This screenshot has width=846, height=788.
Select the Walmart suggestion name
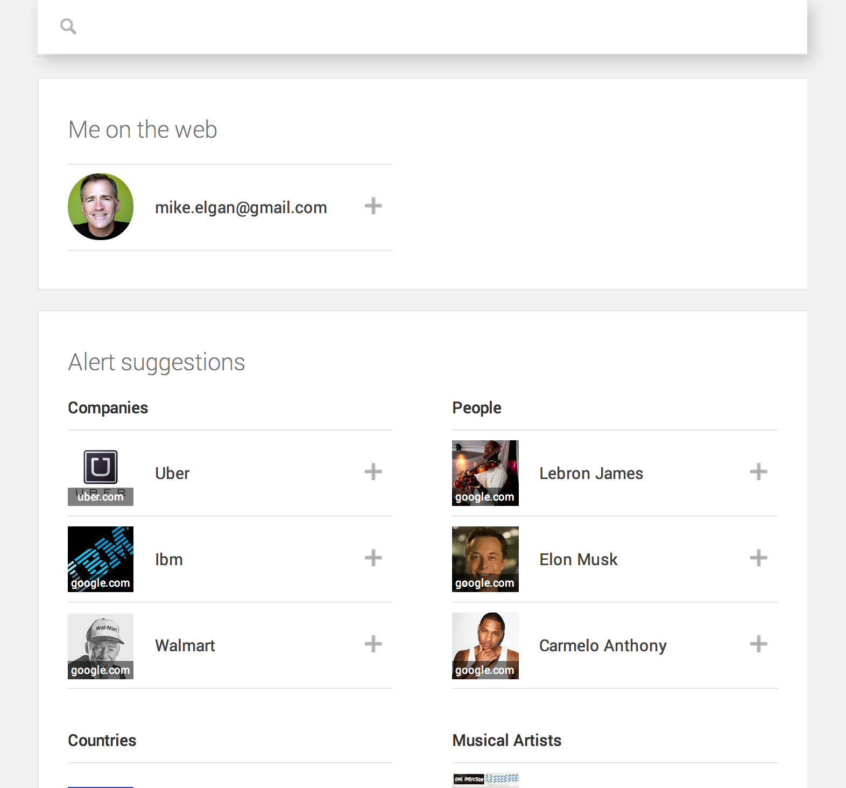(185, 645)
